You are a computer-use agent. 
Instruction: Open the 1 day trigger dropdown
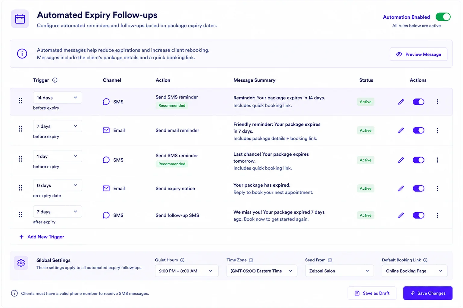[x=57, y=156]
